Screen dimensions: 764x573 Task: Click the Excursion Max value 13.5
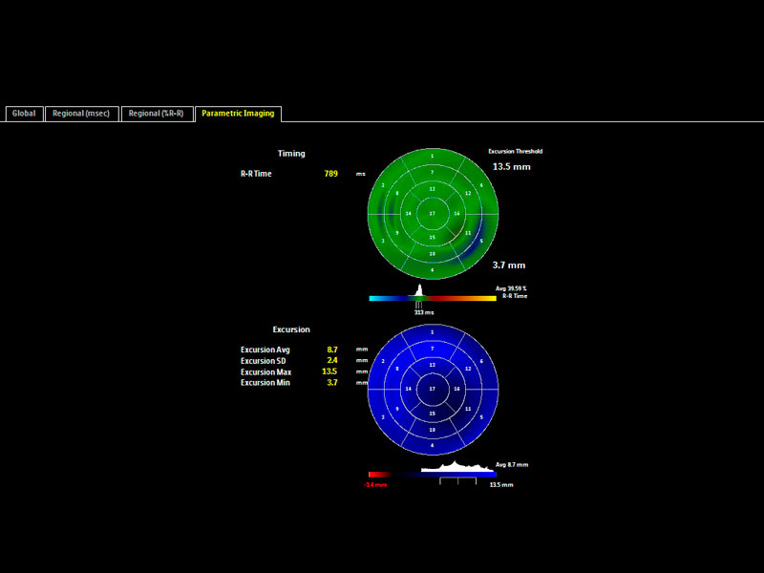click(x=329, y=371)
